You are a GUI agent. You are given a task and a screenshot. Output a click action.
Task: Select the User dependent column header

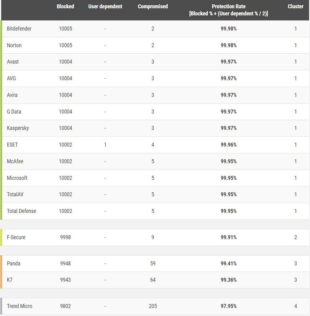click(x=105, y=6)
